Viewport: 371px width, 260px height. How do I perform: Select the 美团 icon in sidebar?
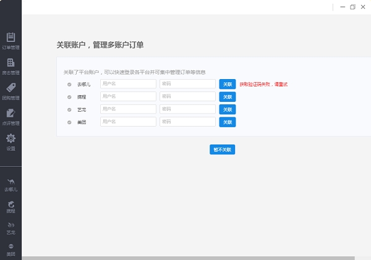point(11,246)
